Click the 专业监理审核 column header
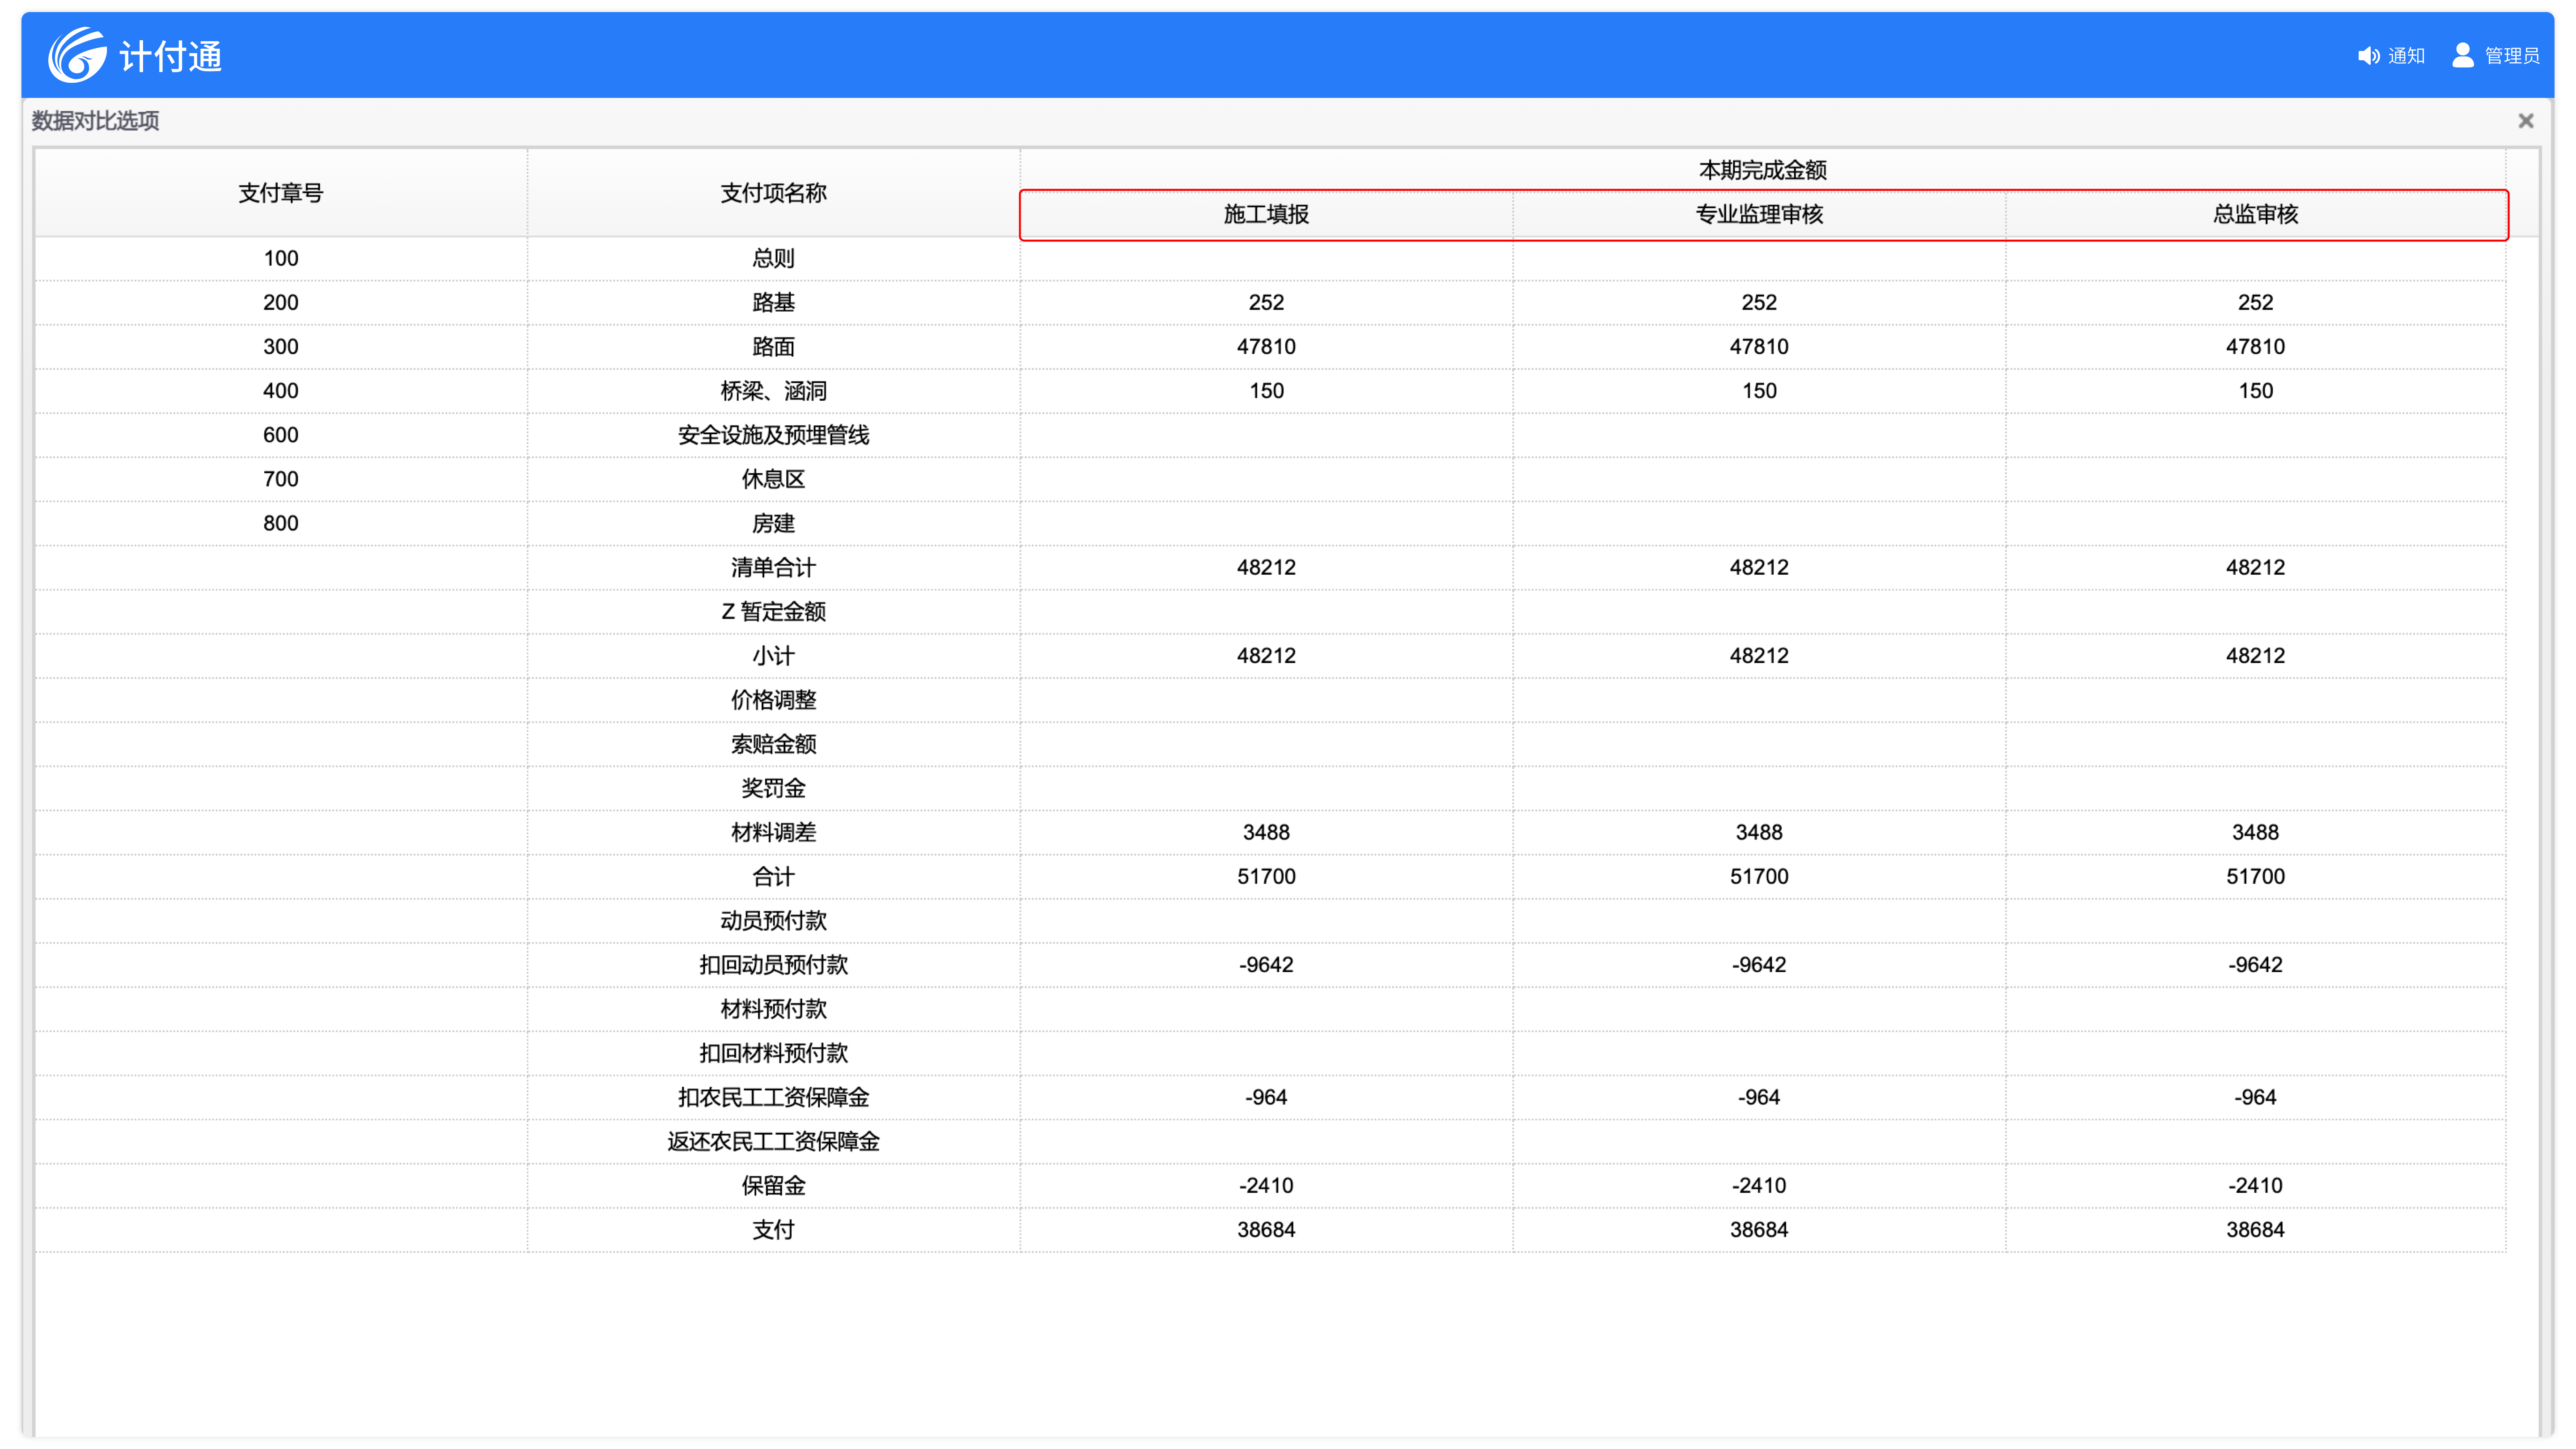This screenshot has width=2576, height=1449. pos(1759,214)
